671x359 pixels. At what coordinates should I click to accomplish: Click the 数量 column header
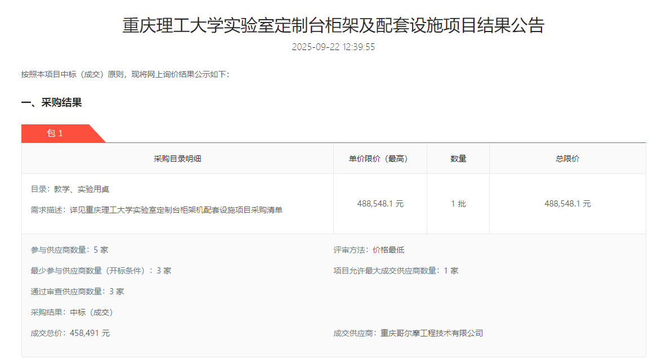click(x=458, y=158)
